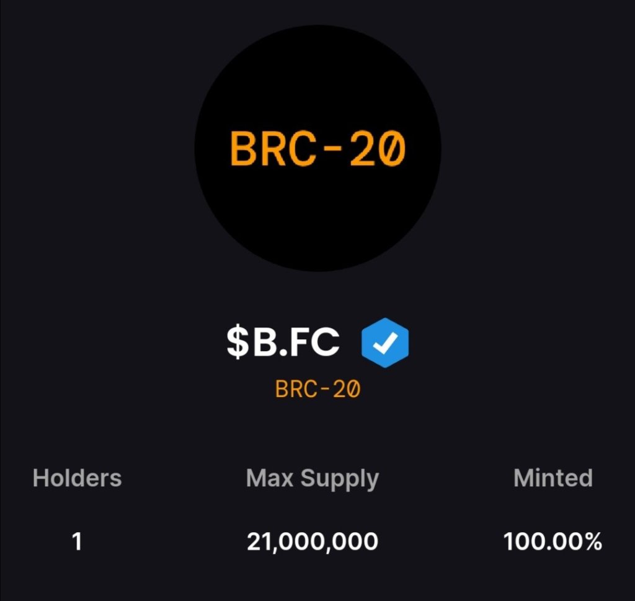Screen dimensions: 635x601
Task: Click the minted percentage figure
Action: pyautogui.click(x=553, y=542)
